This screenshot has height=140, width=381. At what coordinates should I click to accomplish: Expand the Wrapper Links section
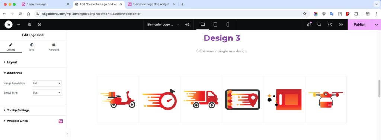coord(33,121)
